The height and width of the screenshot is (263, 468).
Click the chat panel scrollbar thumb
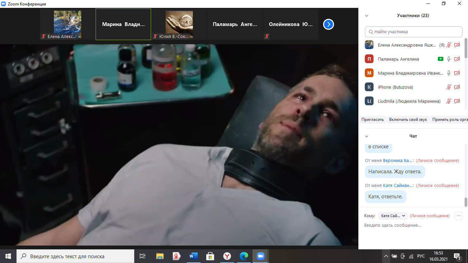click(466, 202)
